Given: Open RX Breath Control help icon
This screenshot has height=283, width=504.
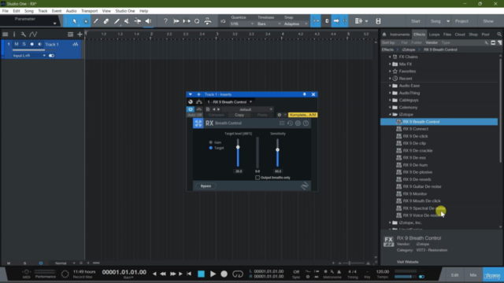Looking at the screenshot, I should pos(306,123).
